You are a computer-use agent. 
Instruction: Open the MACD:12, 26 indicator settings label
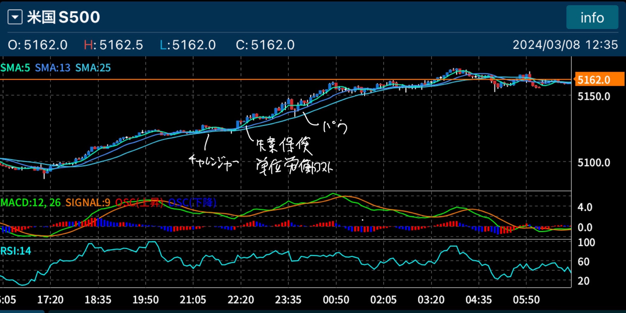(x=31, y=203)
